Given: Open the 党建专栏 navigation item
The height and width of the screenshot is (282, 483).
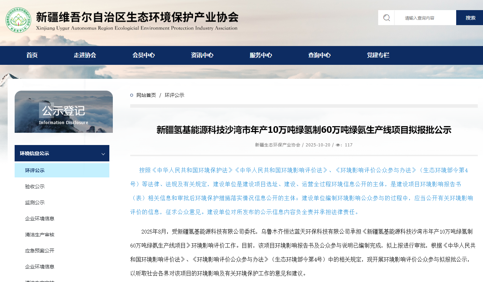Looking at the screenshot, I should coord(378,55).
